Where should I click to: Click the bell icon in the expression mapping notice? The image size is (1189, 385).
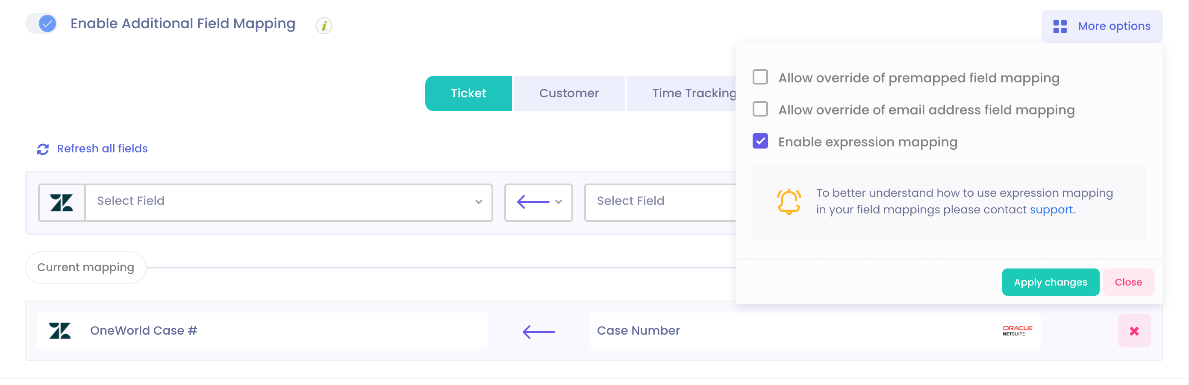(790, 201)
